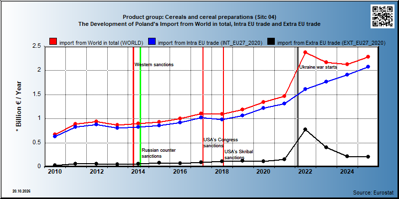Select the 'import from Extra EU trade (EXT_EU27_2020)' legend label
The height and width of the screenshot is (199, 399).
[x=331, y=43]
